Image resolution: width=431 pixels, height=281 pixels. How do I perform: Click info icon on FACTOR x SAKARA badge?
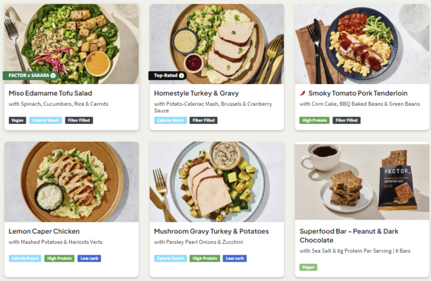[54, 76]
